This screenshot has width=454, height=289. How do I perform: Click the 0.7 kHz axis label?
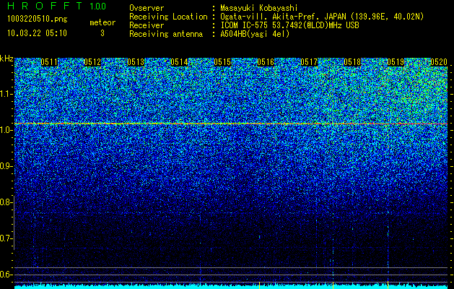[x=6, y=238]
